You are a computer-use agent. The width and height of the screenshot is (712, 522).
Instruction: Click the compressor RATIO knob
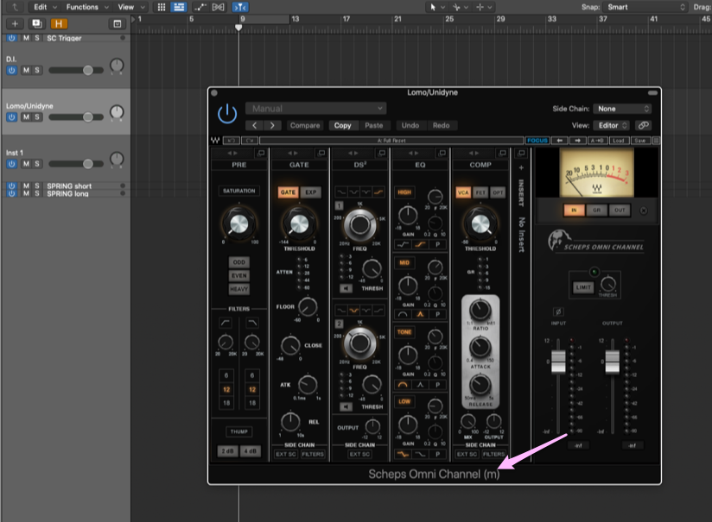[x=480, y=310]
